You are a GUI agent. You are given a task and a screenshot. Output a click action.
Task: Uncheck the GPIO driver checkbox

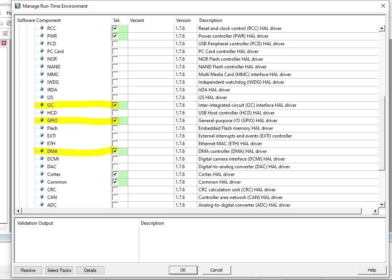pyautogui.click(x=115, y=121)
